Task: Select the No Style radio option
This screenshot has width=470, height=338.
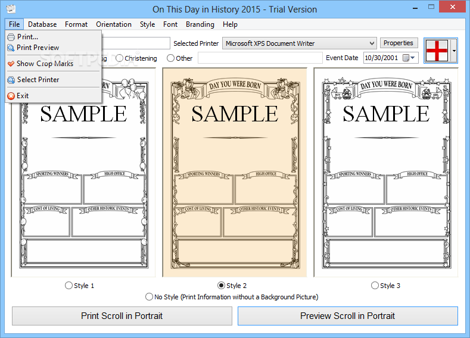Action: click(x=149, y=297)
